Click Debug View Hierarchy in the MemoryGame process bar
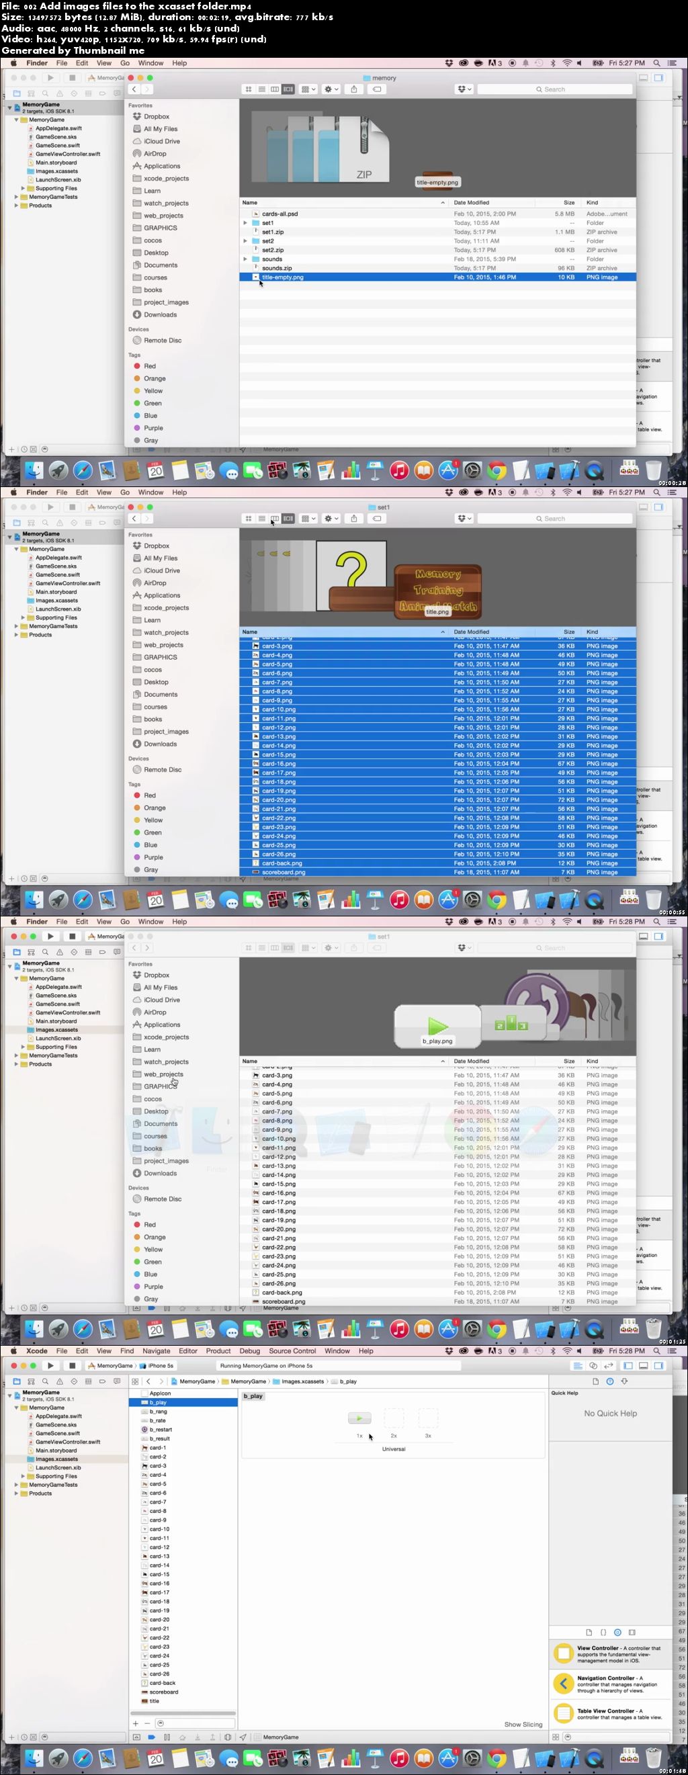 point(228,1737)
